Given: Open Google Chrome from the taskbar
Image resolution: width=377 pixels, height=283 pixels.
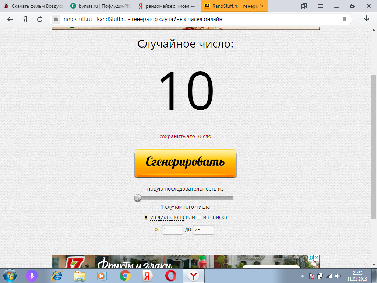Looking at the screenshot, I should click(x=125, y=275).
